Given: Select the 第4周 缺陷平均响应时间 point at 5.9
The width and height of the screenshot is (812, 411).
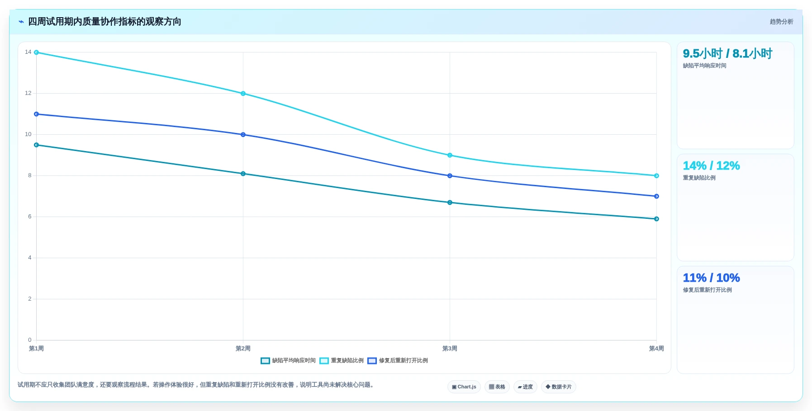Looking at the screenshot, I should point(656,219).
